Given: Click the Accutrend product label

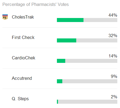Looking at the screenshot, I should click(x=22, y=78).
